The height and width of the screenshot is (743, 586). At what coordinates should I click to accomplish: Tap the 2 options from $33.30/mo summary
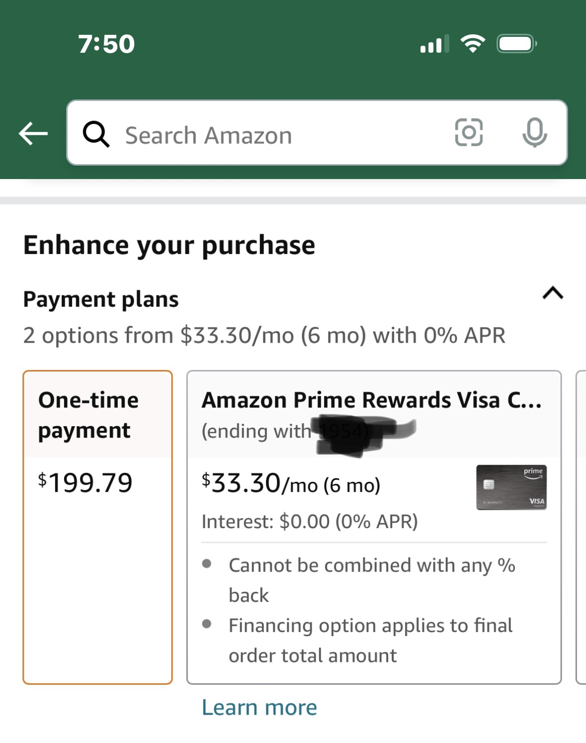point(264,335)
